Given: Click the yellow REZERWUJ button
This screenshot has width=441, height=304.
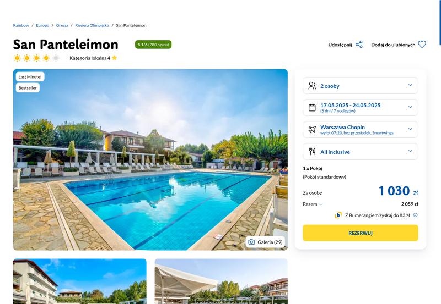Looking at the screenshot, I should click(361, 233).
